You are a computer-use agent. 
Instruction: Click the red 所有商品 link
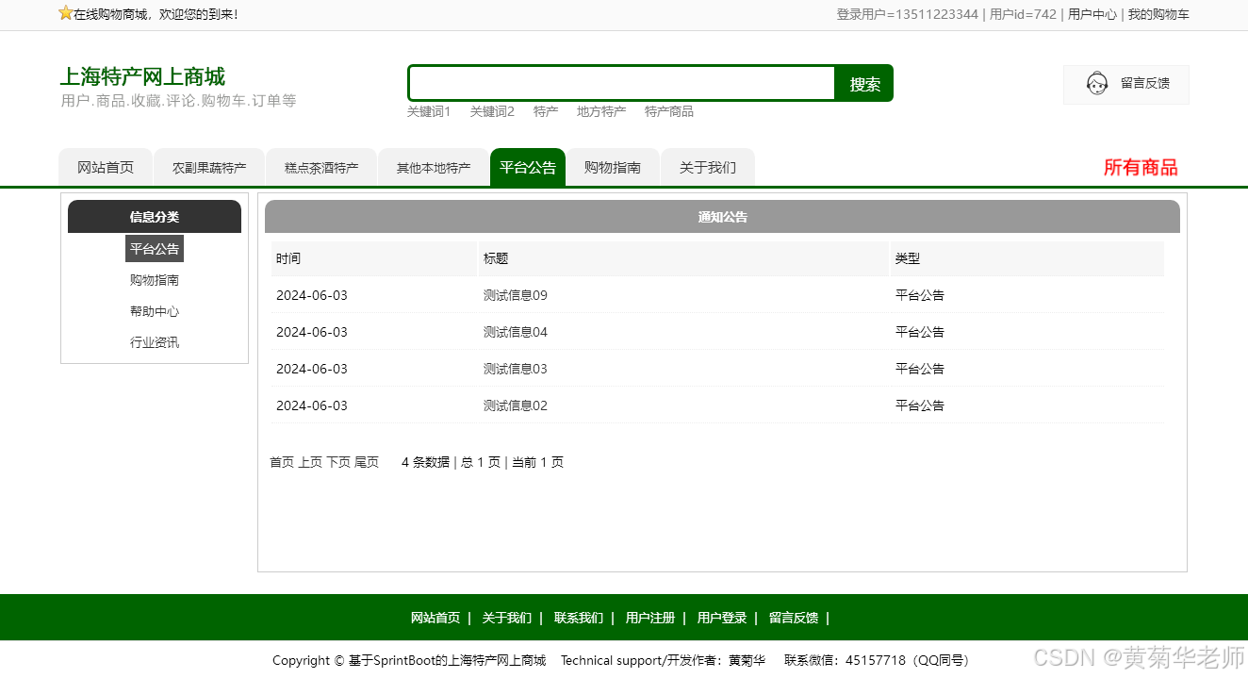click(1141, 168)
